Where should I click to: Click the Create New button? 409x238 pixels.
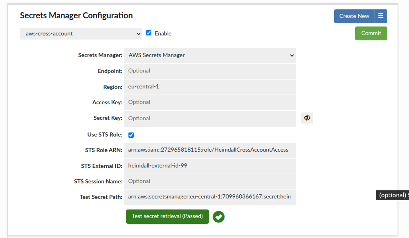tap(354, 16)
